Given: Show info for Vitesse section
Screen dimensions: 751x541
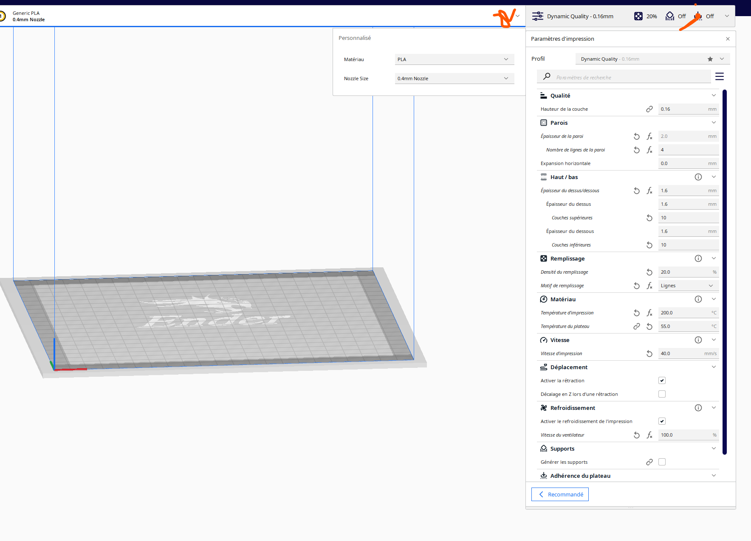Looking at the screenshot, I should click(698, 340).
